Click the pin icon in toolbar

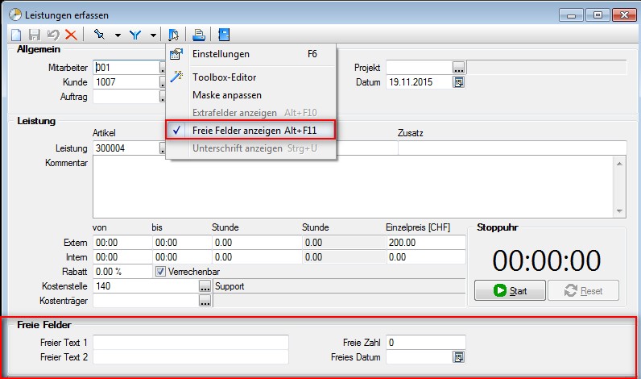point(100,35)
